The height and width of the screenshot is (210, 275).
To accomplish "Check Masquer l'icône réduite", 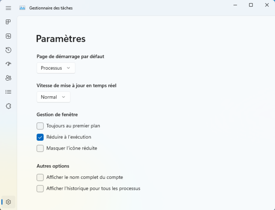I will click(x=40, y=148).
